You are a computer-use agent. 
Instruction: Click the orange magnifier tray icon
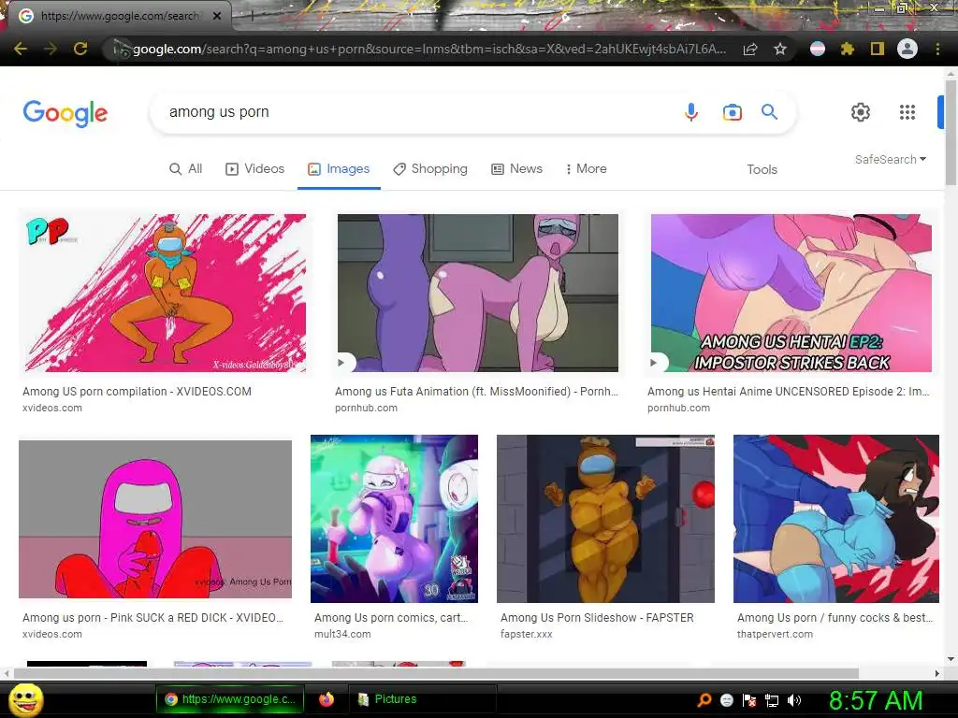click(x=704, y=700)
